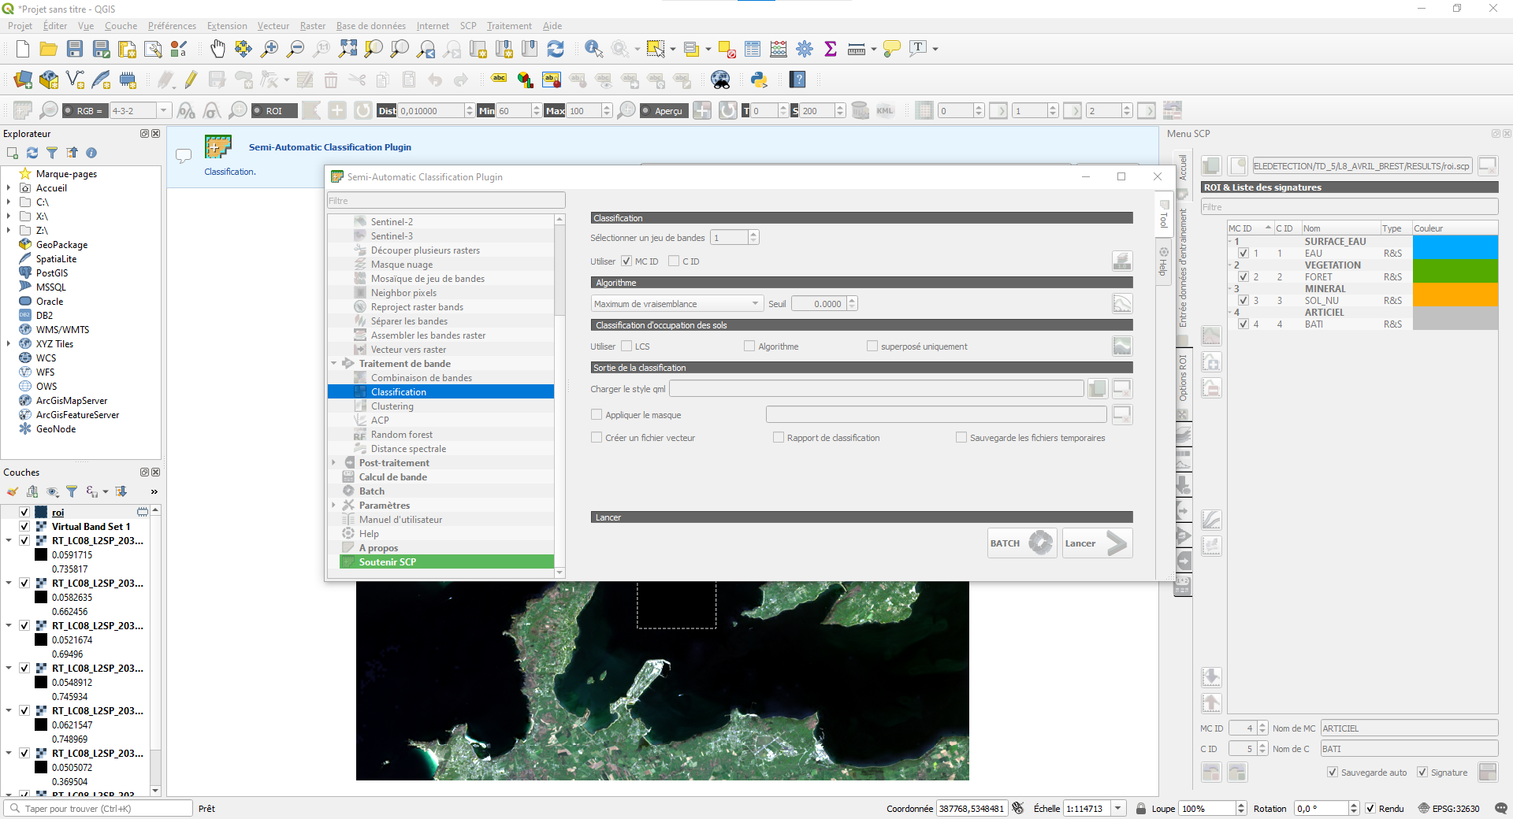This screenshot has width=1513, height=819.
Task: Click the Charger le style qml field
Action: coord(876,389)
